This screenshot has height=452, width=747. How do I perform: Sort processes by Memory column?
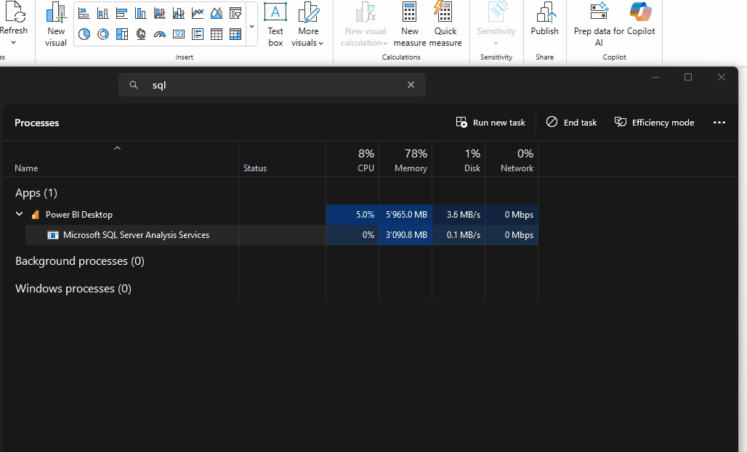(405, 160)
